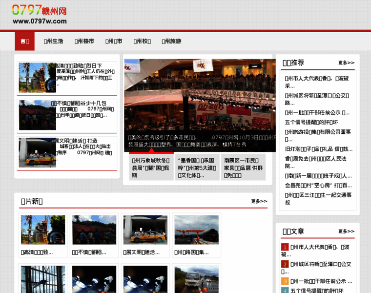371x293 pixels.
Task: Select the nav item between 州楼市 and 州校
Action: point(114,42)
